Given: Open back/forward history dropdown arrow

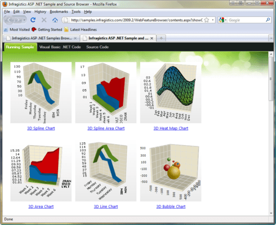Looking at the screenshot, I should pyautogui.click(x=24, y=20).
